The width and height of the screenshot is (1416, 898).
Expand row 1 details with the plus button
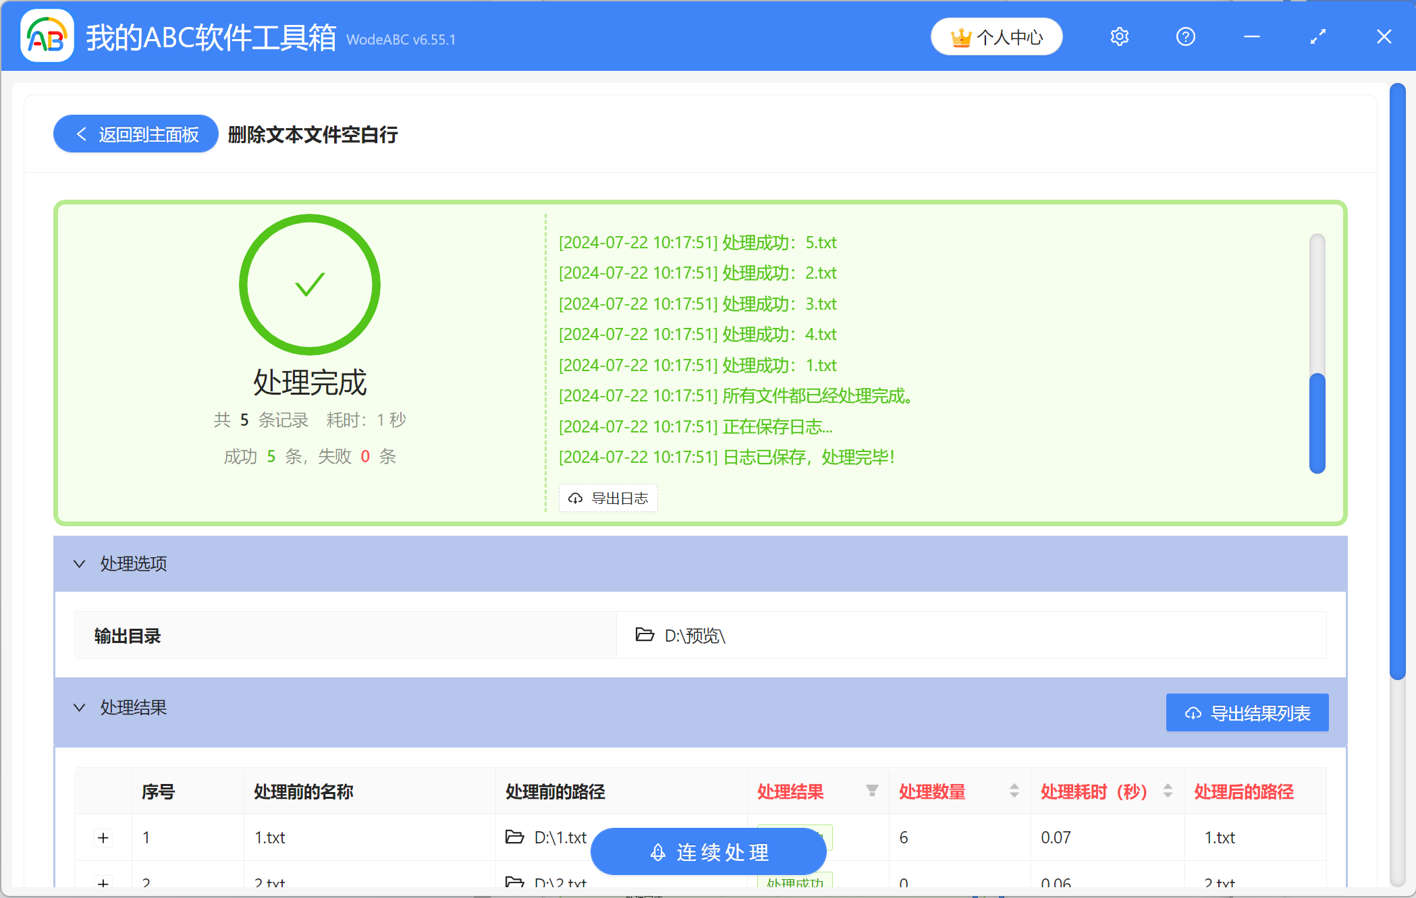tap(103, 837)
